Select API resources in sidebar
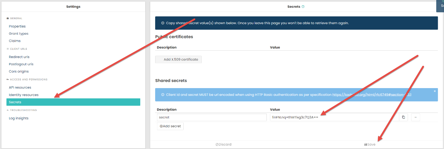444x149 pixels. point(20,87)
